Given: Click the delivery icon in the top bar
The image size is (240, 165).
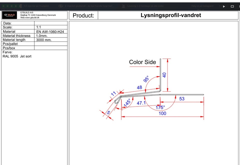Looking at the screenshot, I should pyautogui.click(x=123, y=6).
